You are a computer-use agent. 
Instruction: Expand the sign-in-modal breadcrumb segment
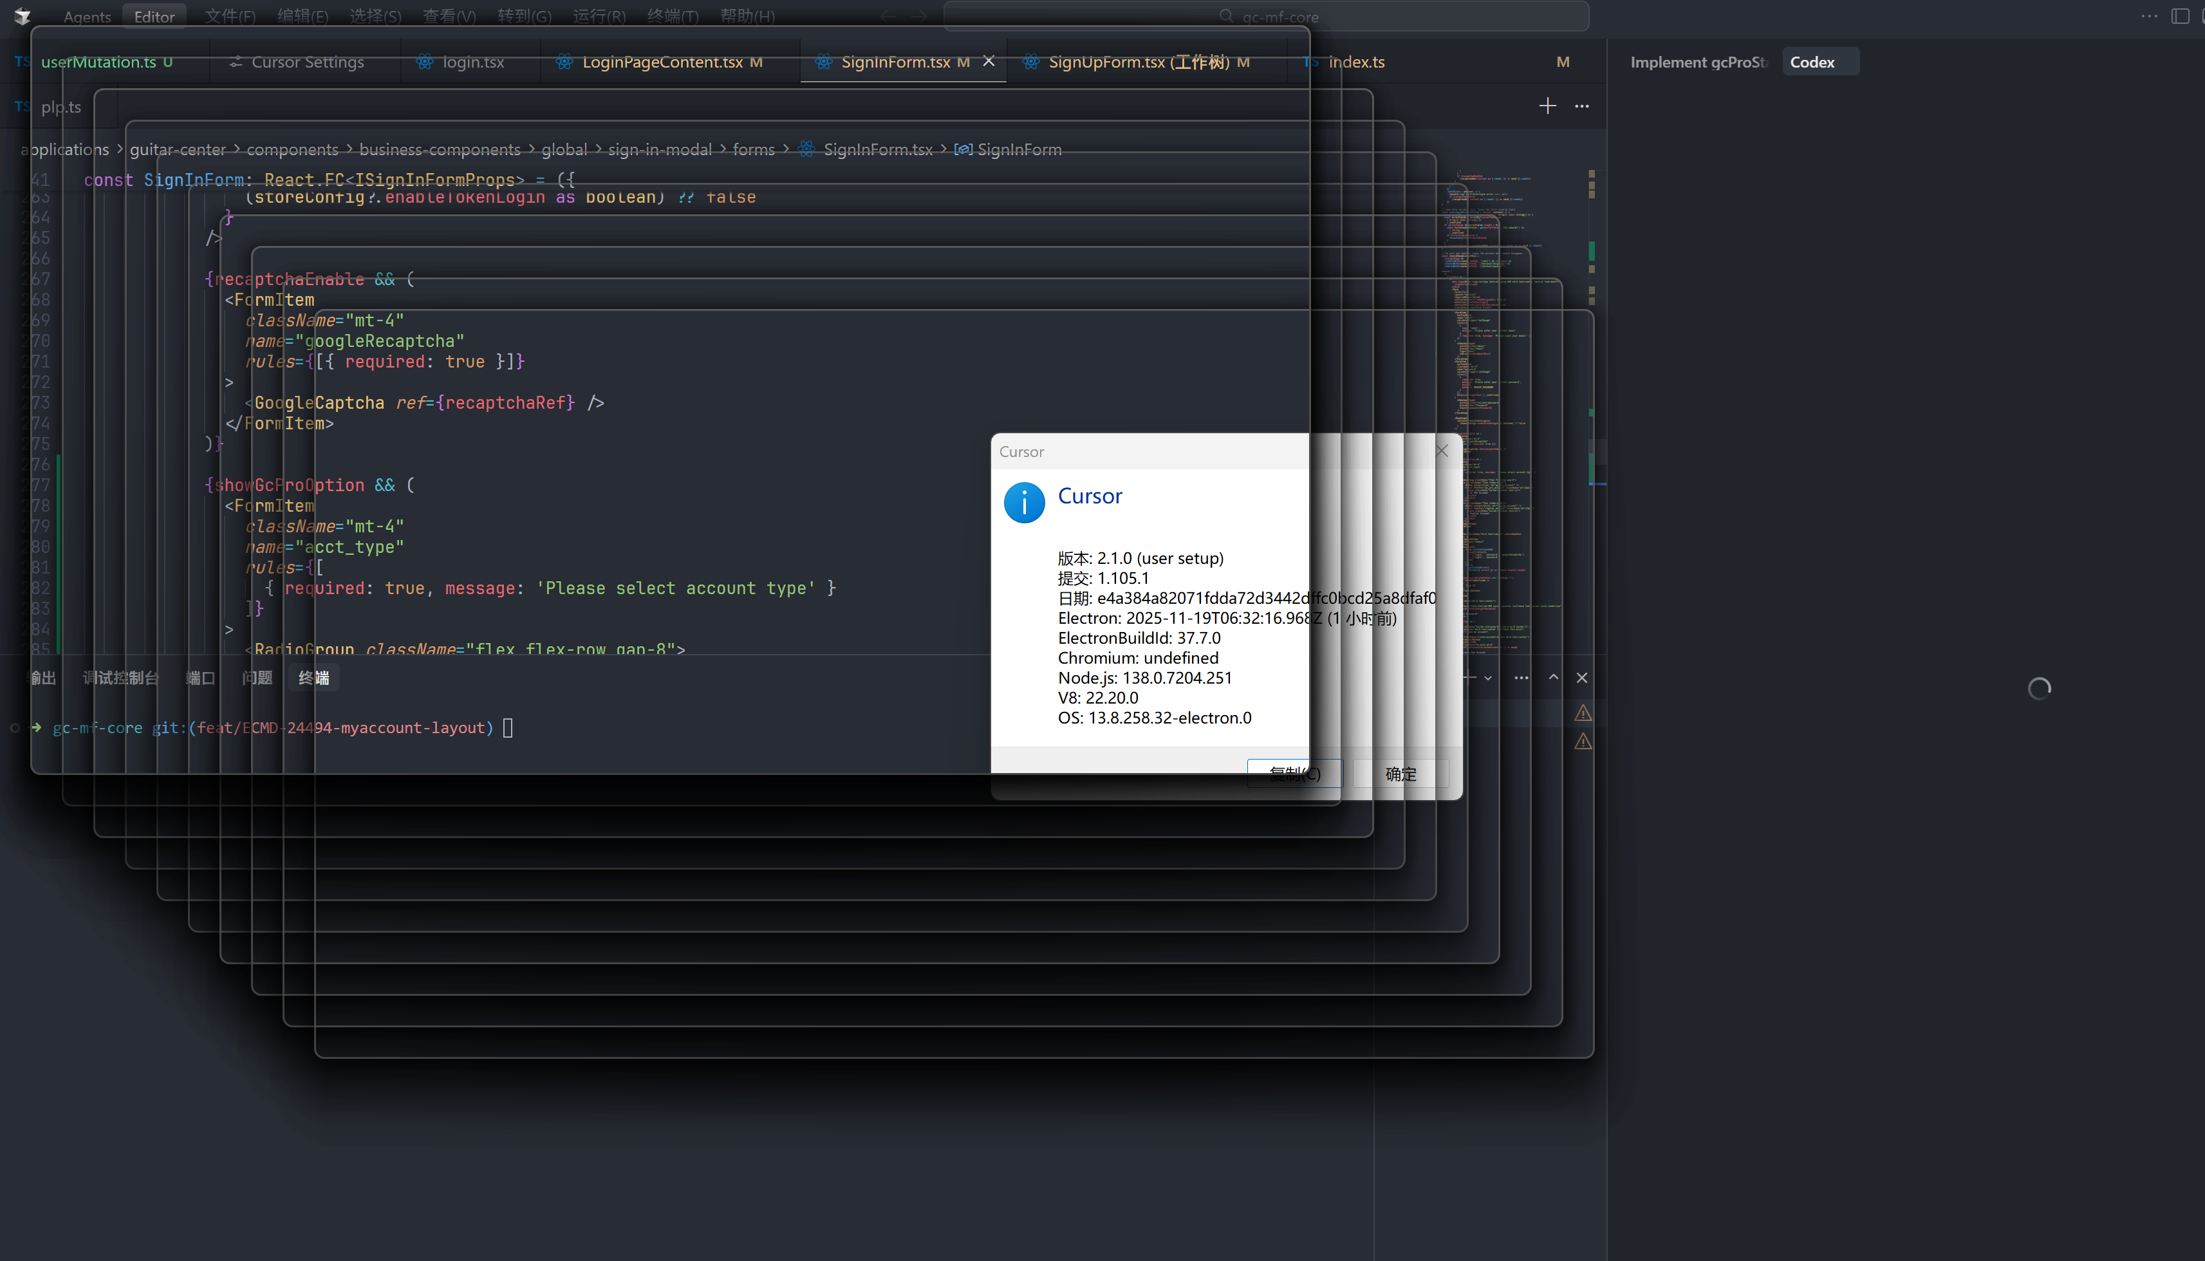[660, 150]
